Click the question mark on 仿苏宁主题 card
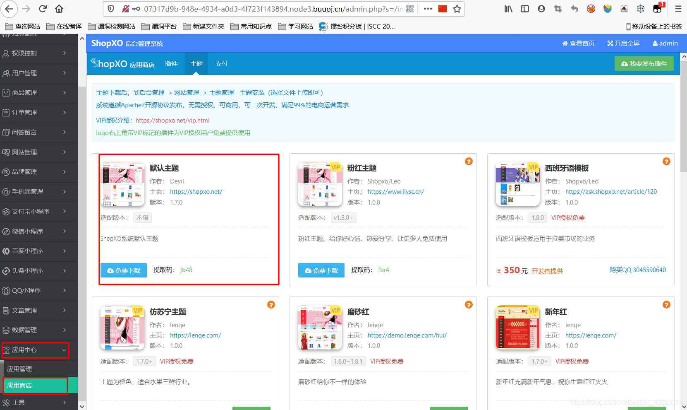This screenshot has height=410, width=687. 271,305
